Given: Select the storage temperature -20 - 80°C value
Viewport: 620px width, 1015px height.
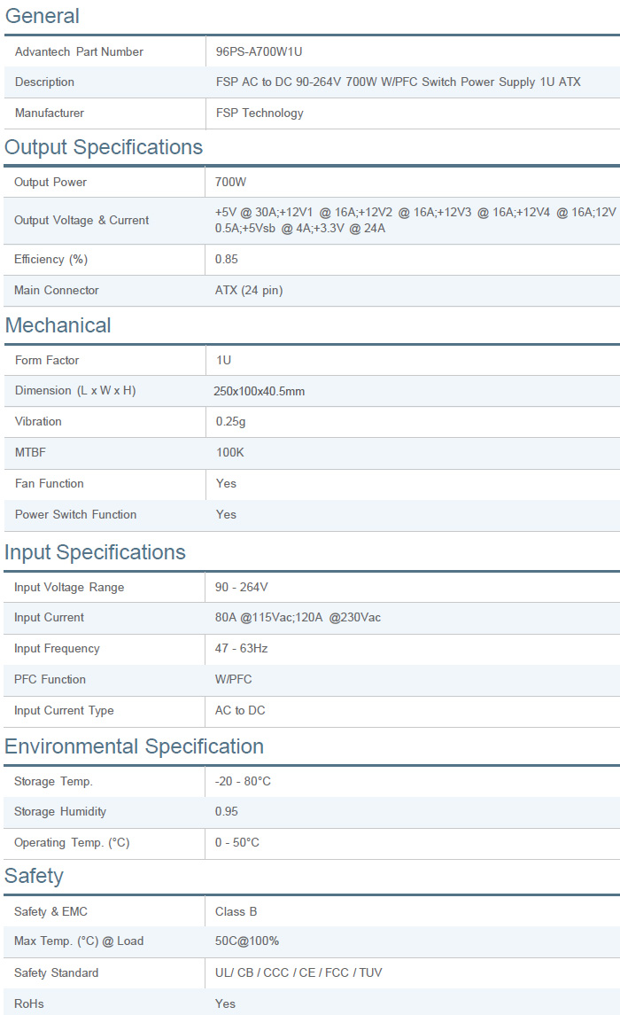Looking at the screenshot, I should (x=244, y=781).
